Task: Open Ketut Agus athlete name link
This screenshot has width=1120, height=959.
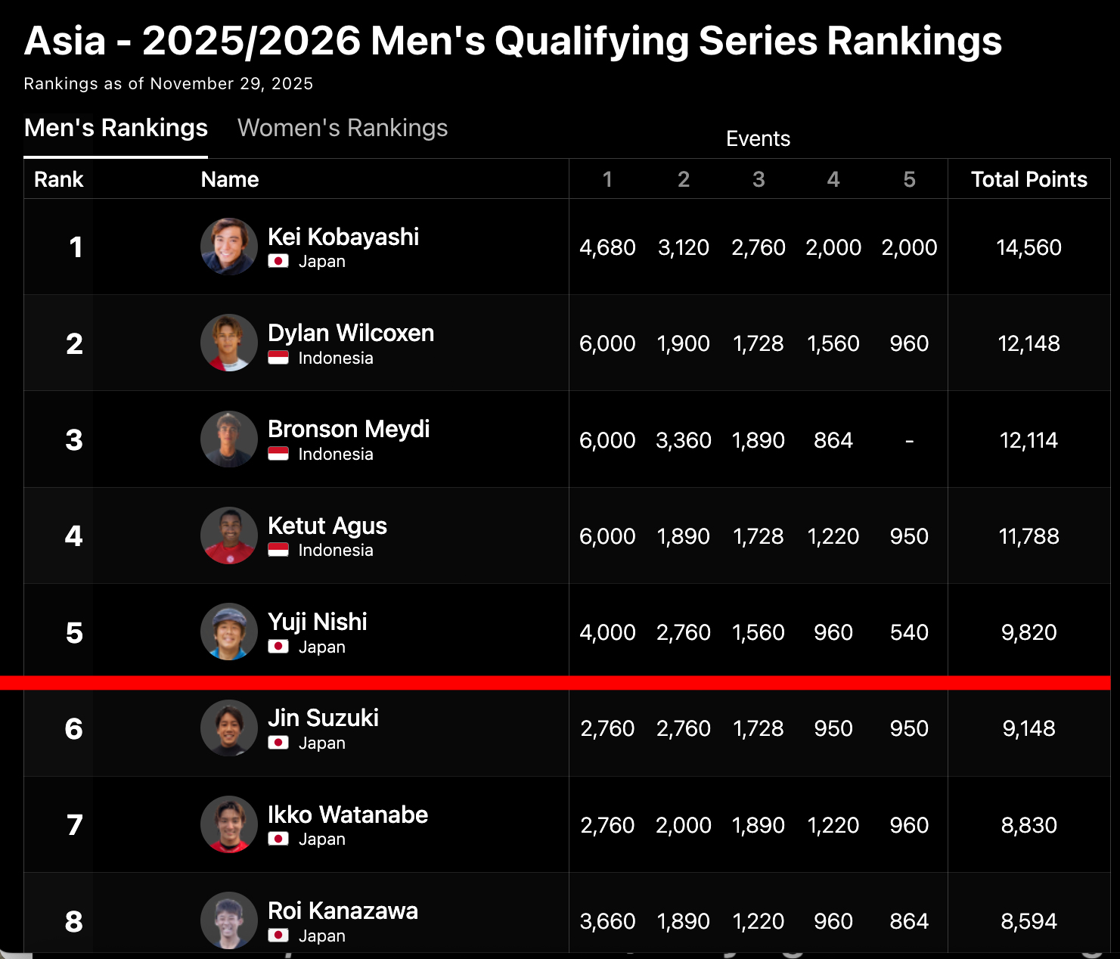Action: tap(327, 526)
